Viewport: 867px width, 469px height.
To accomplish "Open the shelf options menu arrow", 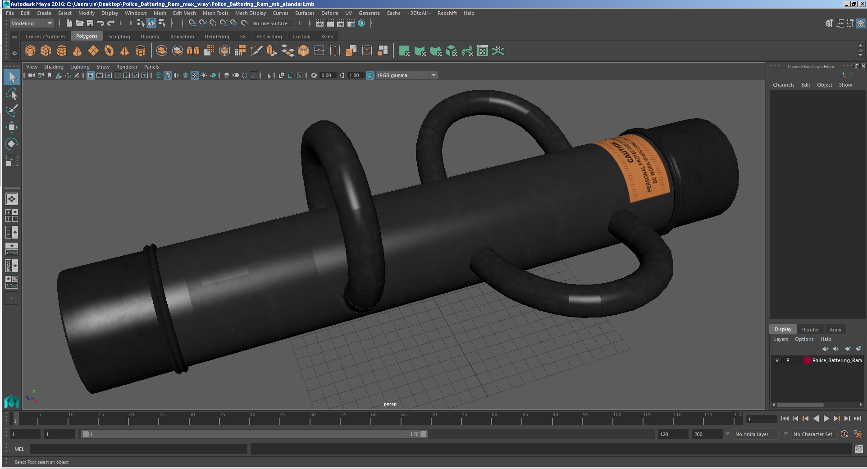I will (14, 53).
